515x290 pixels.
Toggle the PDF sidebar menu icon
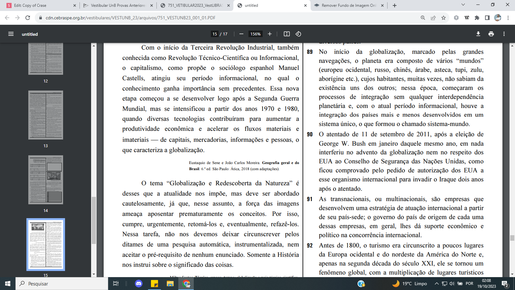point(11,34)
